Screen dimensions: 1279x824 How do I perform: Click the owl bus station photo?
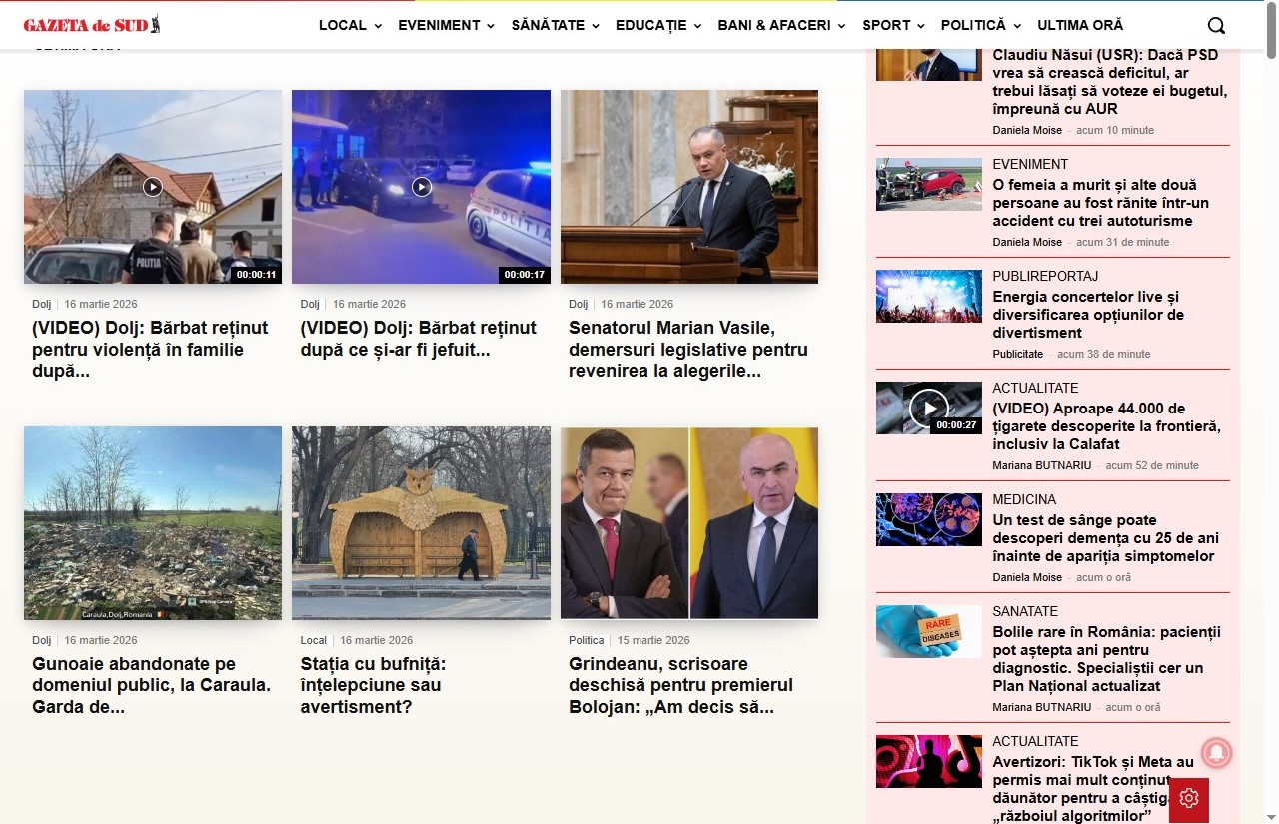click(x=421, y=523)
